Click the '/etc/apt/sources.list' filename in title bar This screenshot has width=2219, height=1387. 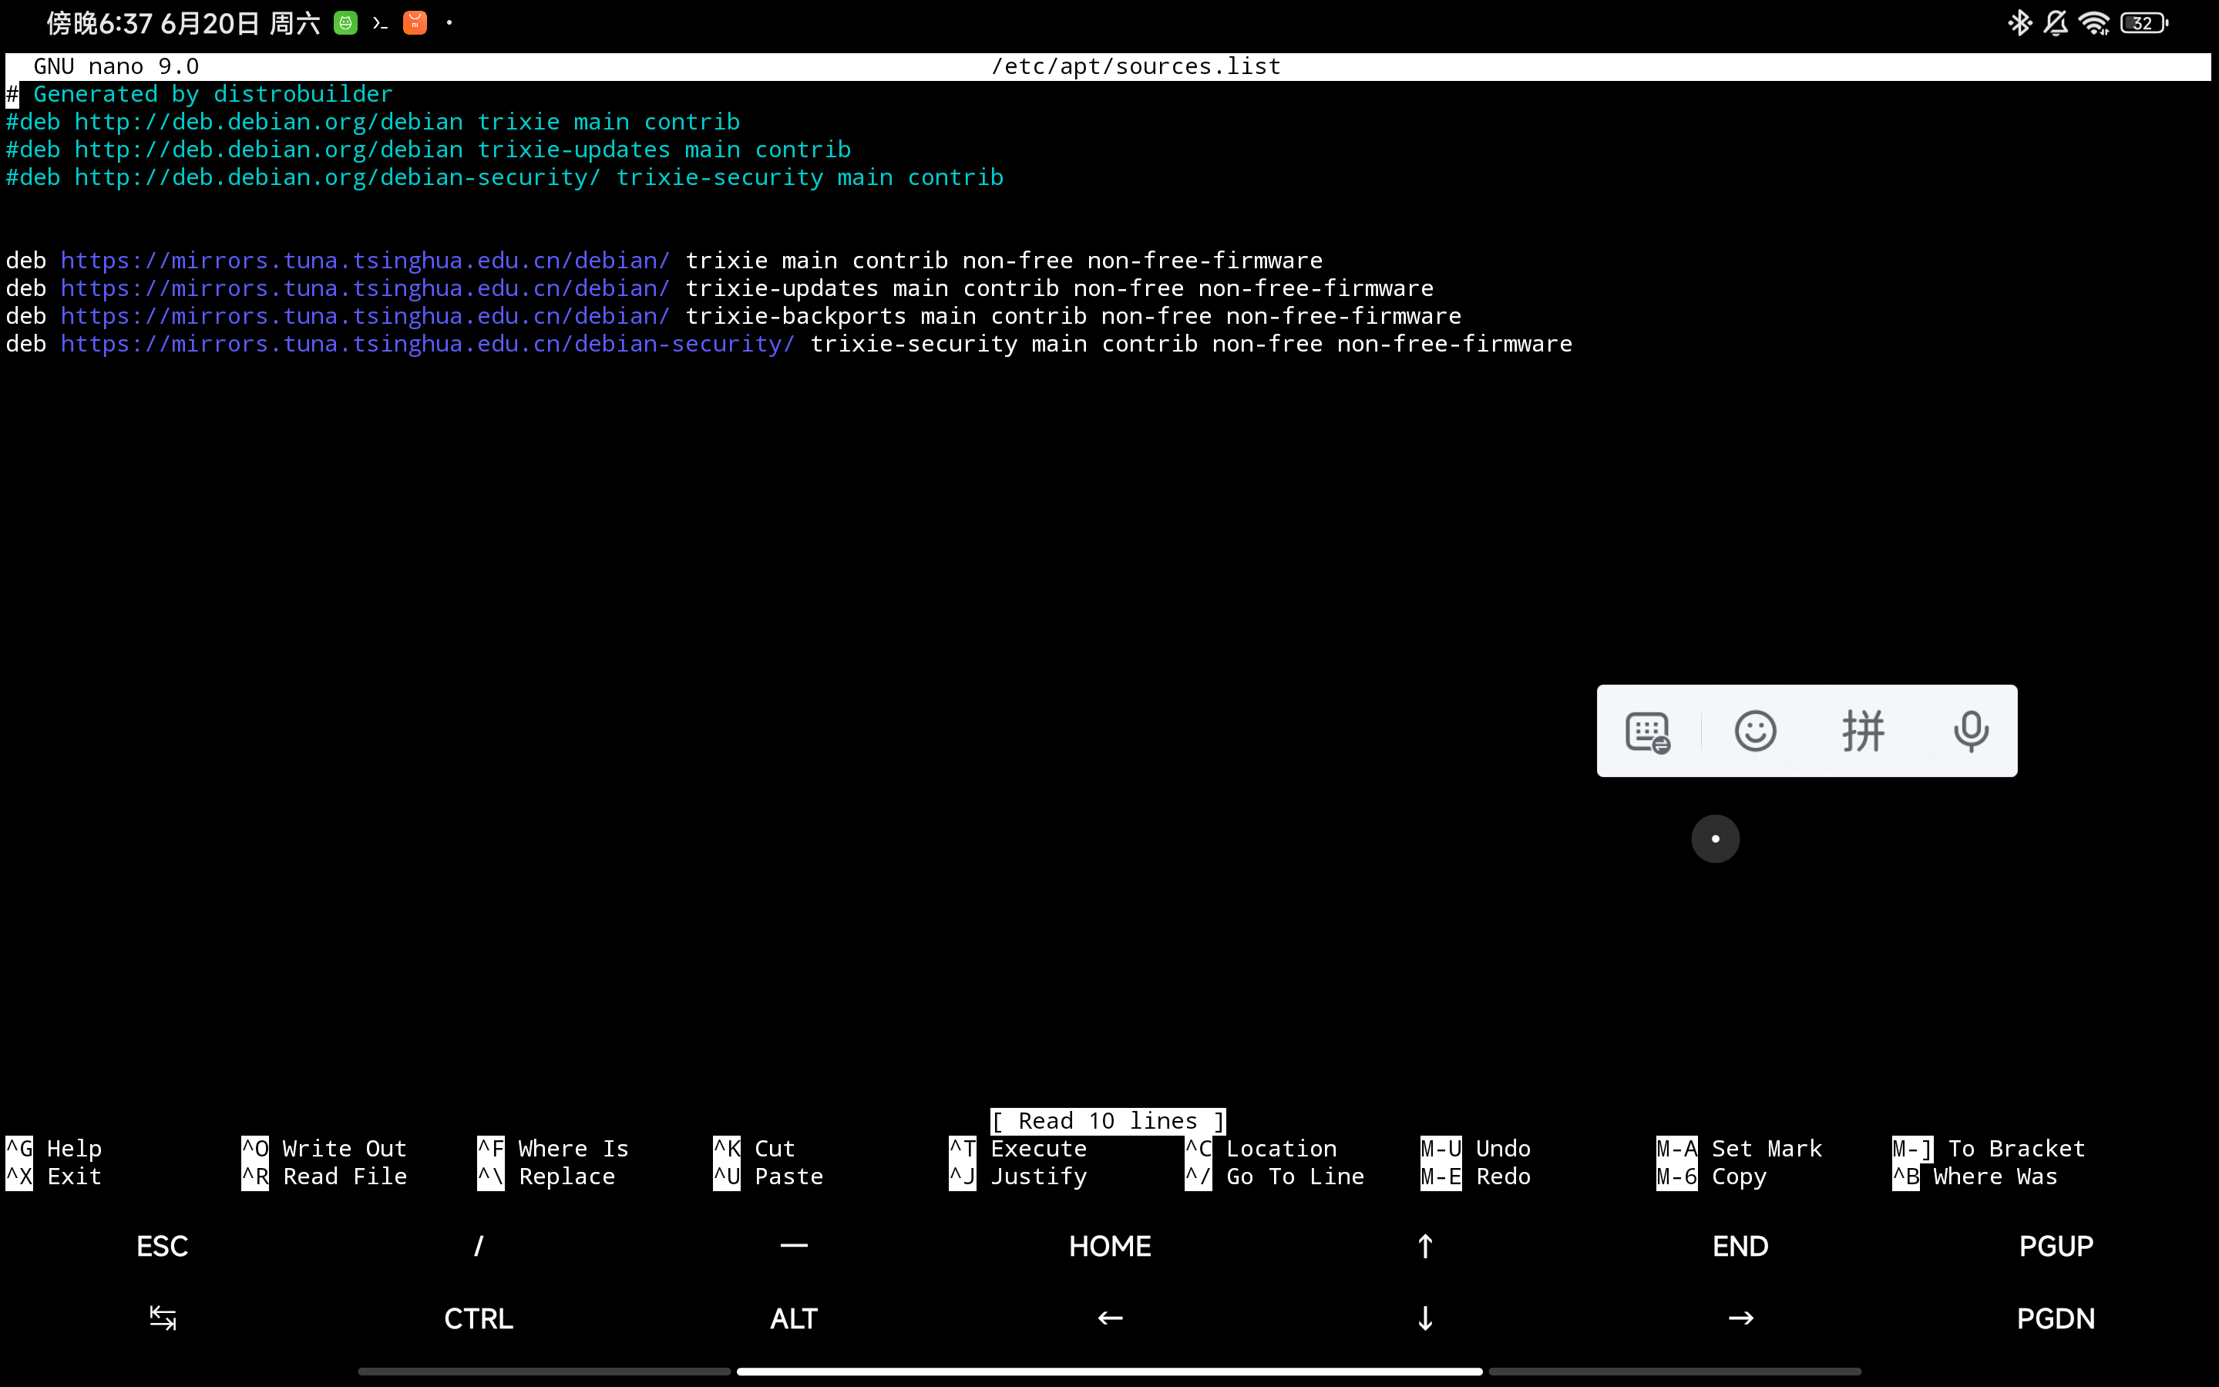pyautogui.click(x=1135, y=66)
